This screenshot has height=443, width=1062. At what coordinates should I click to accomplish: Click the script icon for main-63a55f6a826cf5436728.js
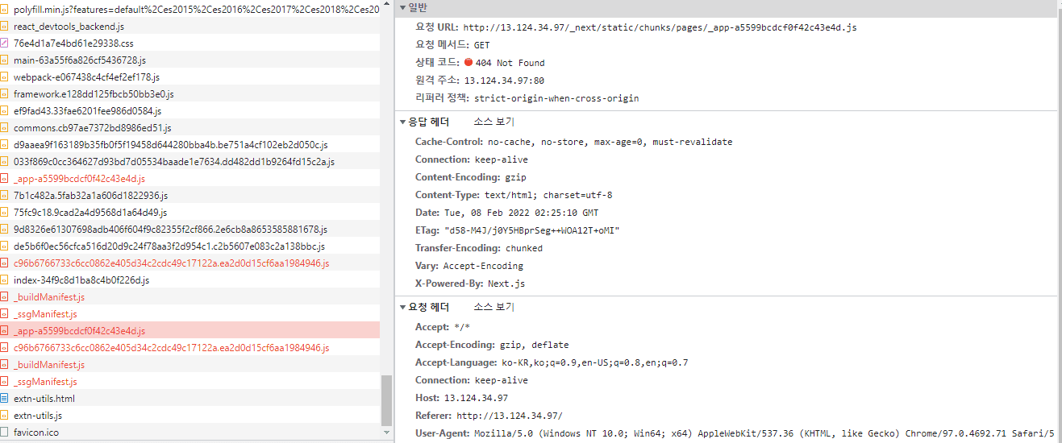[x=4, y=60]
